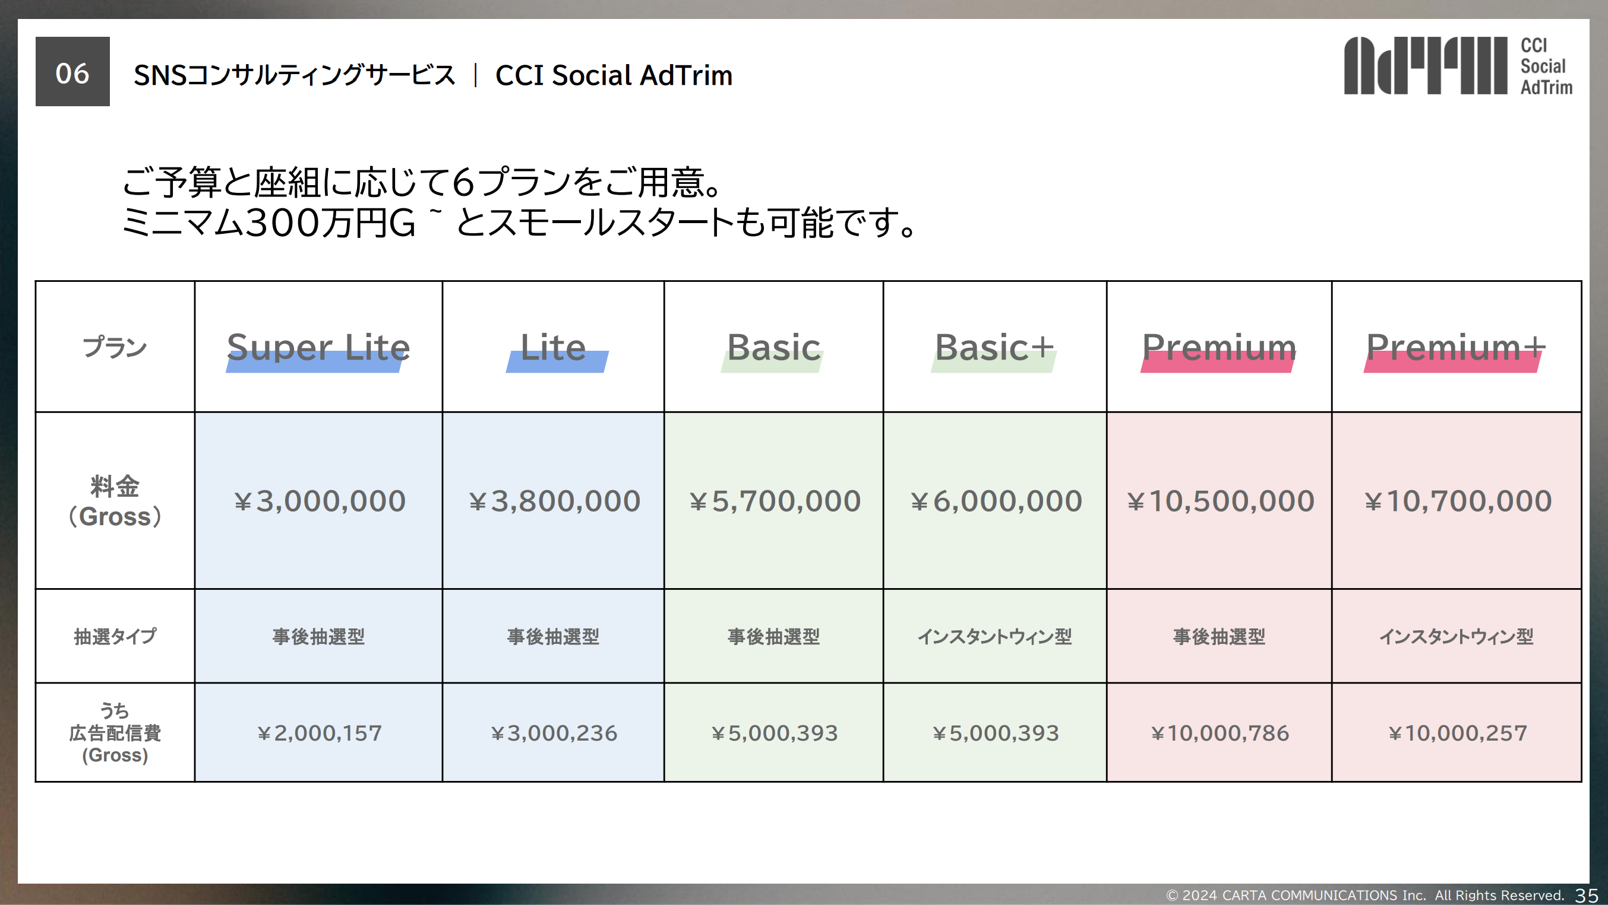Click the '抽選タイプ' row label

click(115, 636)
